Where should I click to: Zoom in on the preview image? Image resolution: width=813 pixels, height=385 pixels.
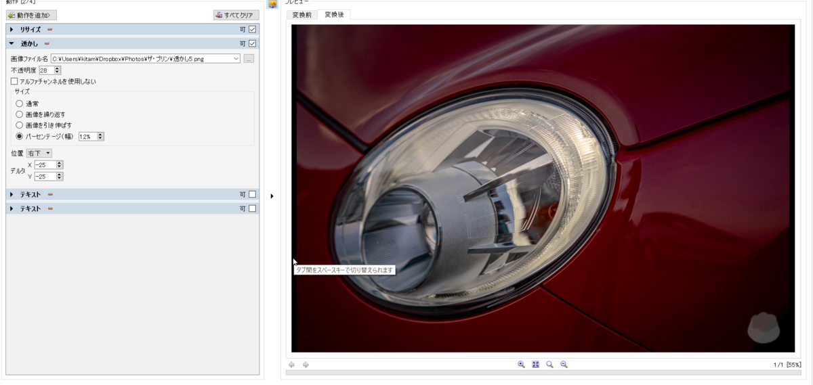[521, 365]
